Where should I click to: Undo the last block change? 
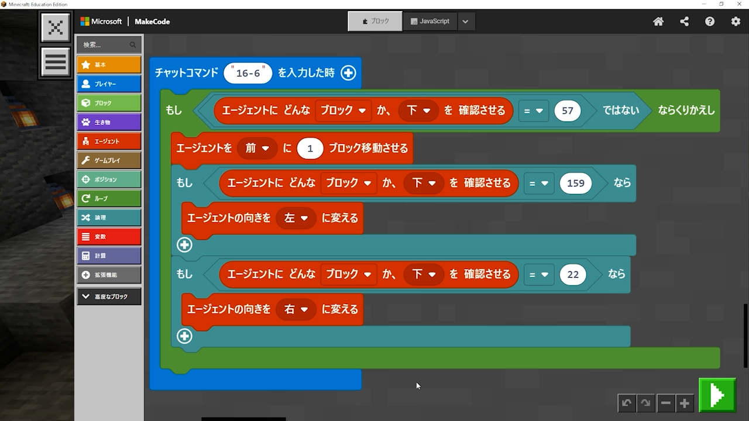point(627,403)
